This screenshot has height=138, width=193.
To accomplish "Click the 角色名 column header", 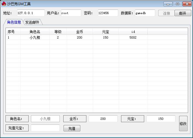I will (35, 32).
